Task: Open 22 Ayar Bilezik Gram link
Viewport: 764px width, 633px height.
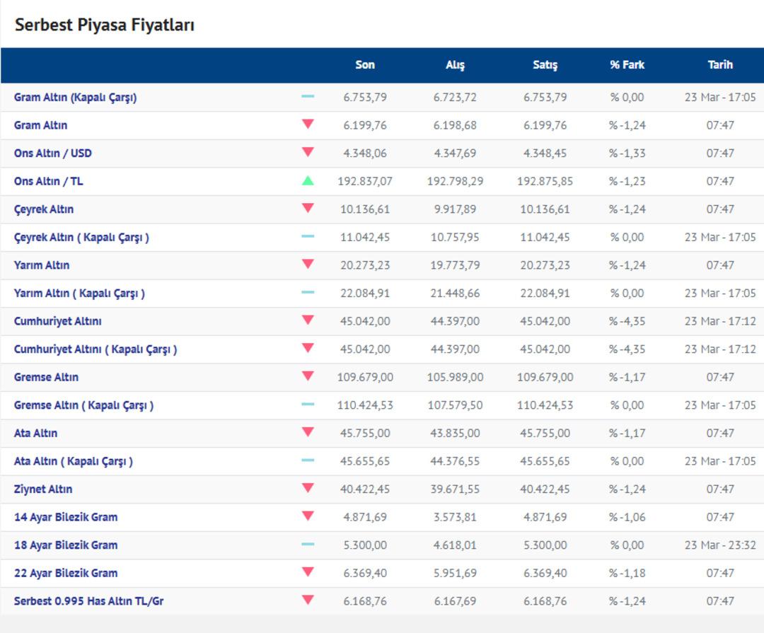Action: tap(66, 573)
